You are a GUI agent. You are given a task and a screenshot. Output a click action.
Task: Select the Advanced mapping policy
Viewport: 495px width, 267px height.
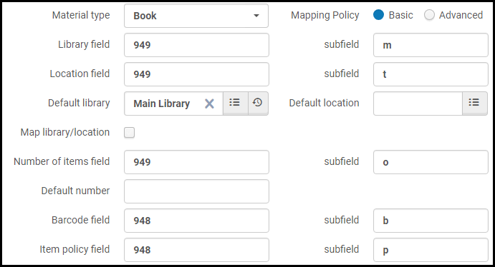[x=429, y=15]
